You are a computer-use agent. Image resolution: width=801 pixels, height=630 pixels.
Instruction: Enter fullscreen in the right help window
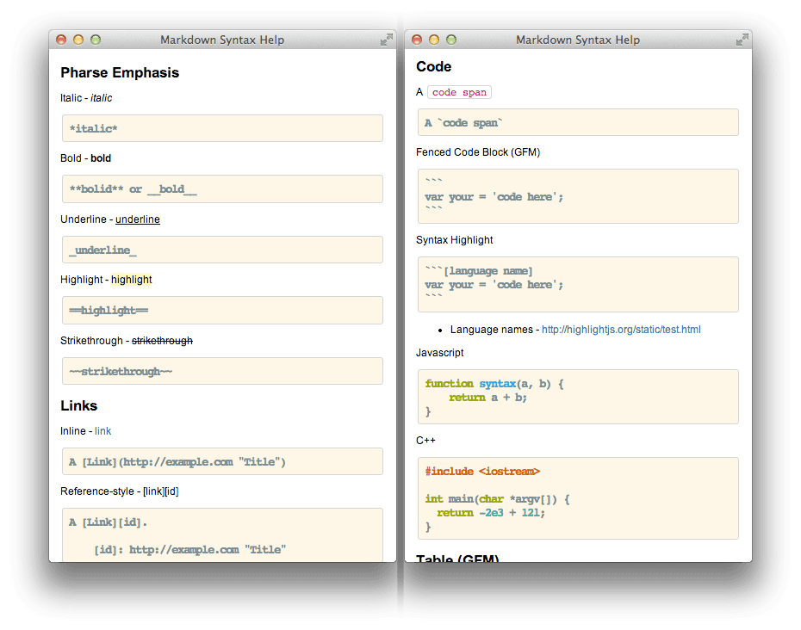coord(742,40)
